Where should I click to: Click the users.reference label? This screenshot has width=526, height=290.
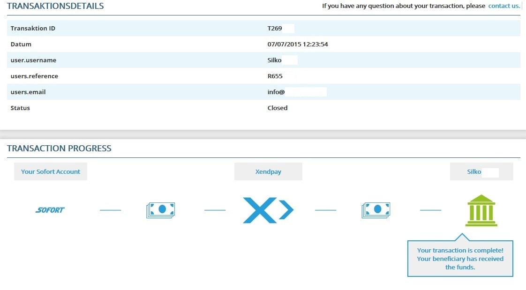pyautogui.click(x=34, y=76)
